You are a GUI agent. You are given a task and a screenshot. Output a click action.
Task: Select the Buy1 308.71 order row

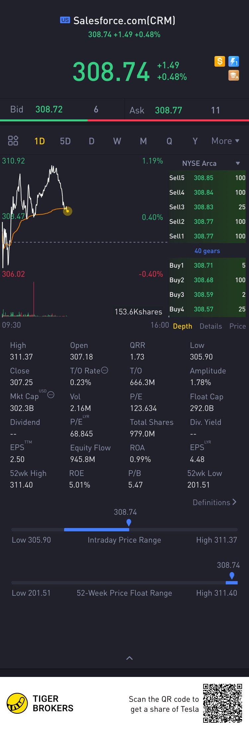[207, 265]
